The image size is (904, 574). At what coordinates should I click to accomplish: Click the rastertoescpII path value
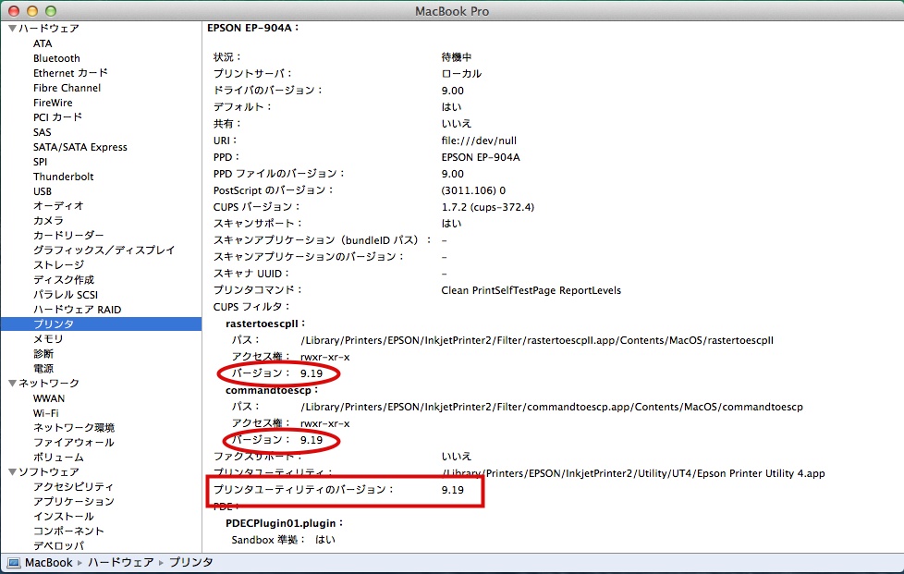(537, 340)
